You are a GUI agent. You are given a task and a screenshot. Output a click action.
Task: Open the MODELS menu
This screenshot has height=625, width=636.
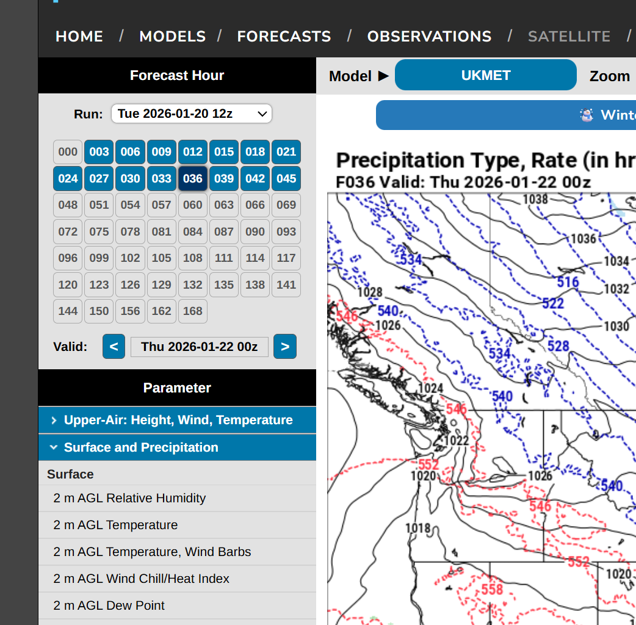click(172, 37)
